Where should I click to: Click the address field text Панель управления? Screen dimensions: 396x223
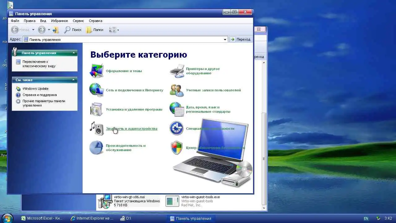coord(45,40)
